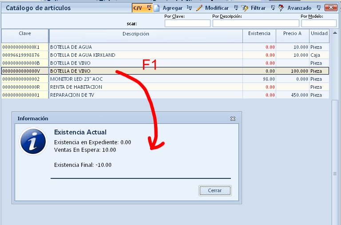Click the Filtrar funnel icon

(245, 8)
